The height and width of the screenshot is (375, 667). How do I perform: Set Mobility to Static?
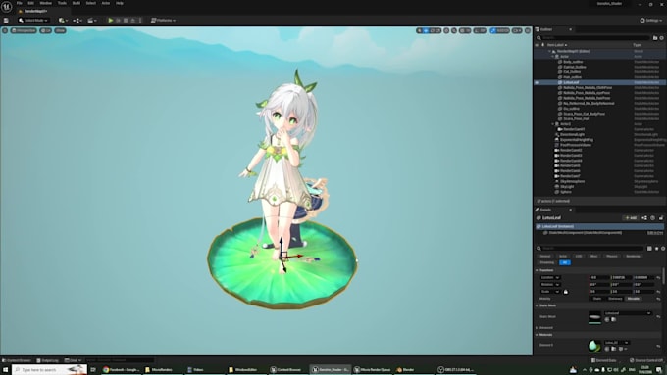click(x=597, y=299)
